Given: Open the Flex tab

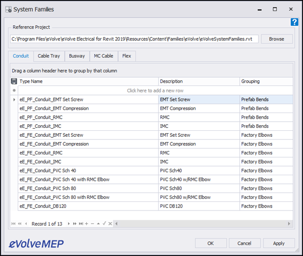Looking at the screenshot, I should [127, 56].
